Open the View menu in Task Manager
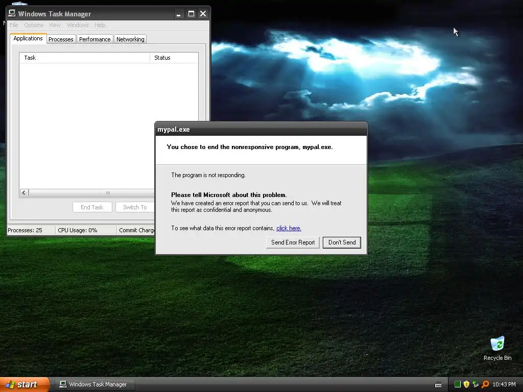 point(55,25)
